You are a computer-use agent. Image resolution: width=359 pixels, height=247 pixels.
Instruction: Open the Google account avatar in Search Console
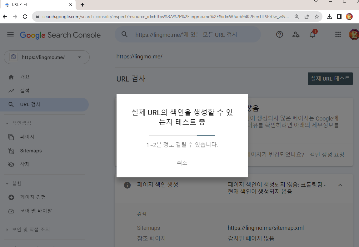pos(354,35)
